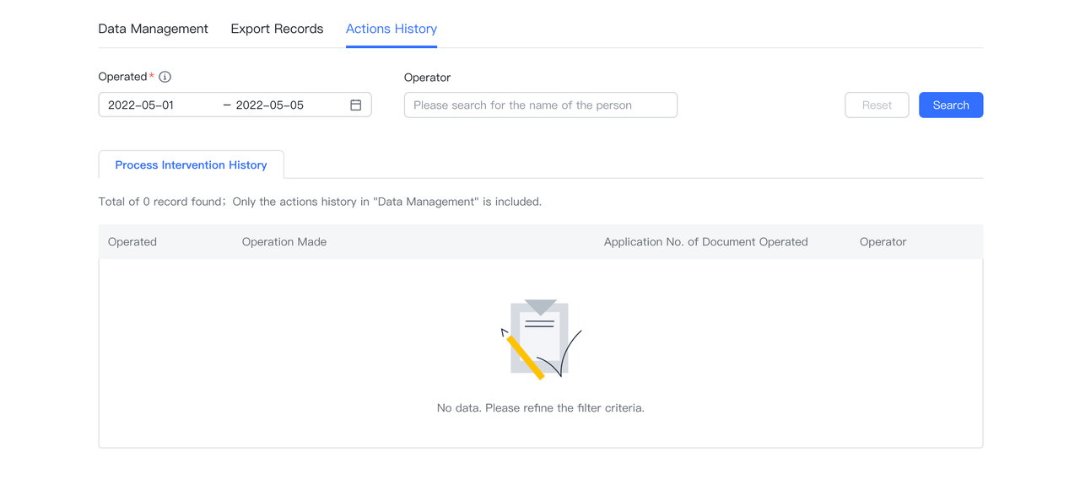Click the "No data" empty state message

point(540,408)
